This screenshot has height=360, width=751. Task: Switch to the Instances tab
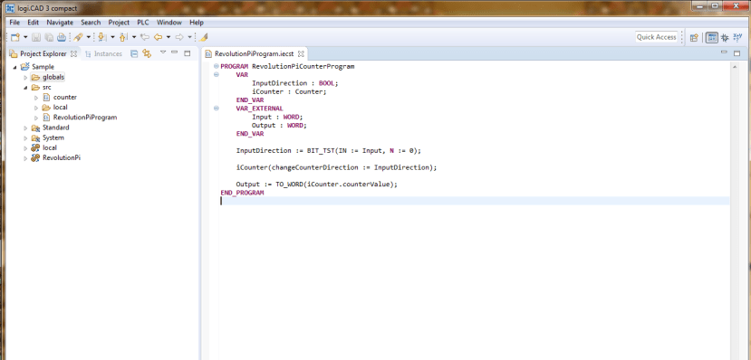point(103,53)
